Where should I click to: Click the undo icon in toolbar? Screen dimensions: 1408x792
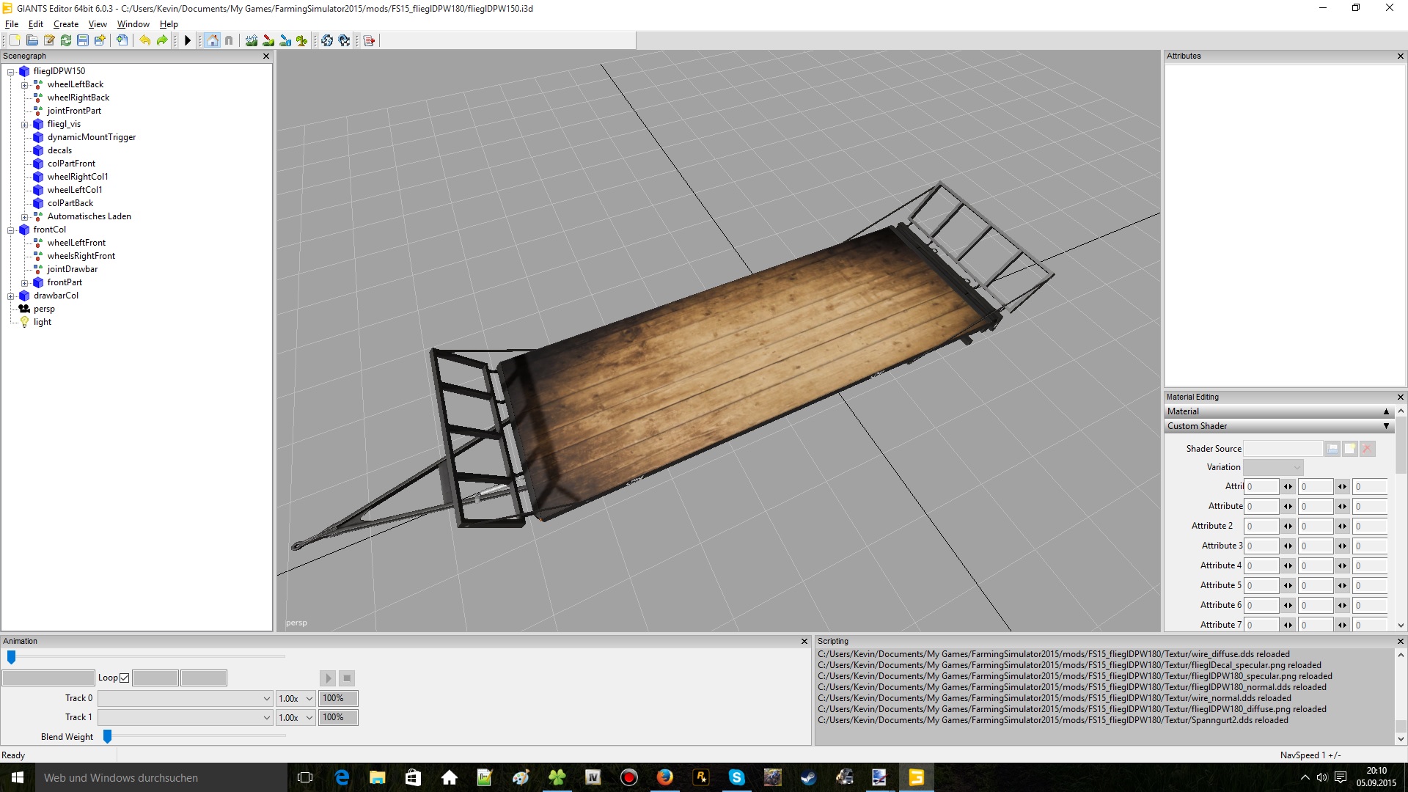tap(144, 40)
